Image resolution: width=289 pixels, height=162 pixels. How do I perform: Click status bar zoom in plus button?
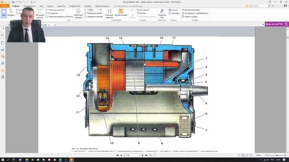(285, 155)
